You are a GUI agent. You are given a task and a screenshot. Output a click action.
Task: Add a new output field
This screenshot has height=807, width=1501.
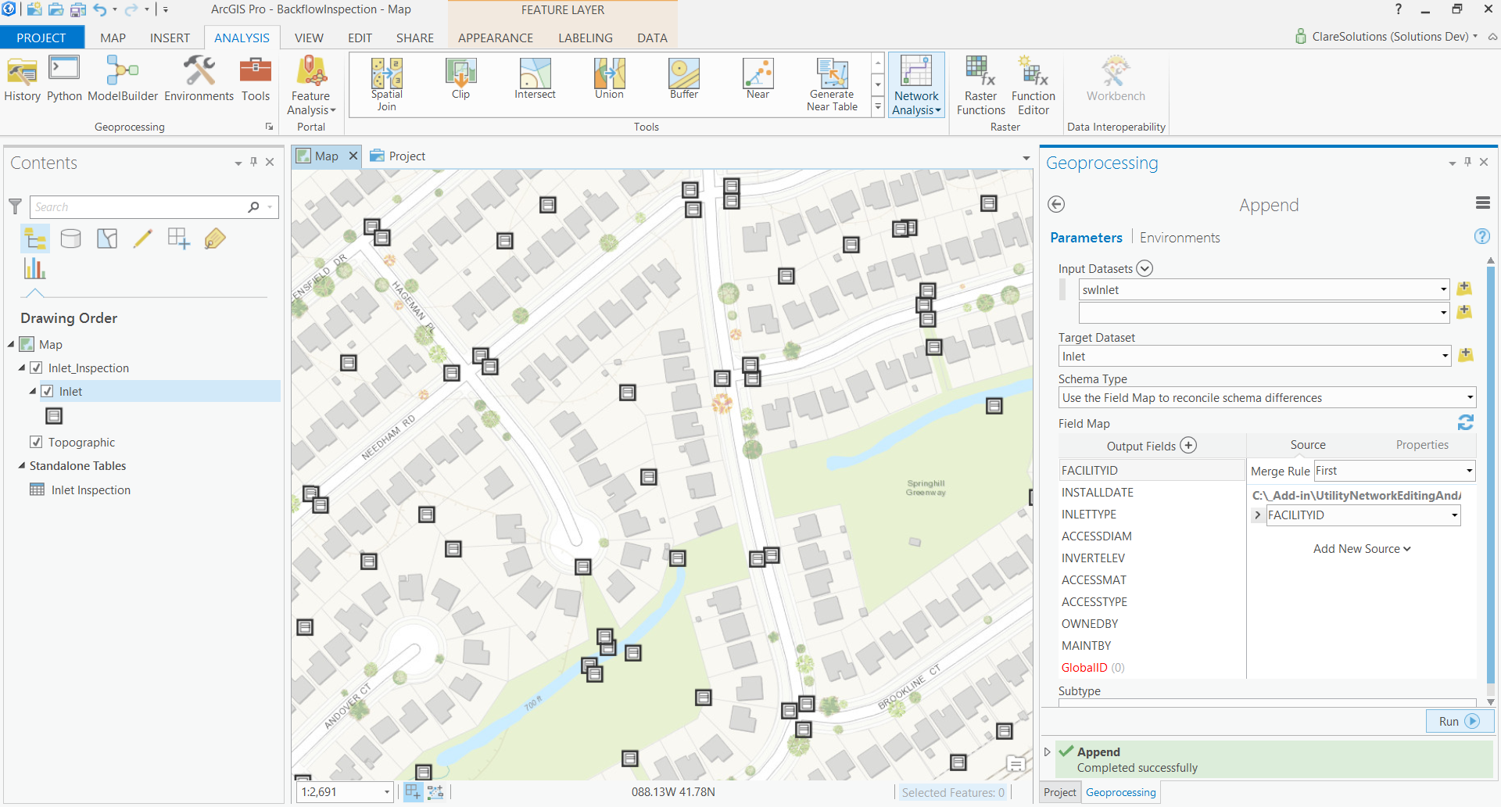click(1188, 445)
